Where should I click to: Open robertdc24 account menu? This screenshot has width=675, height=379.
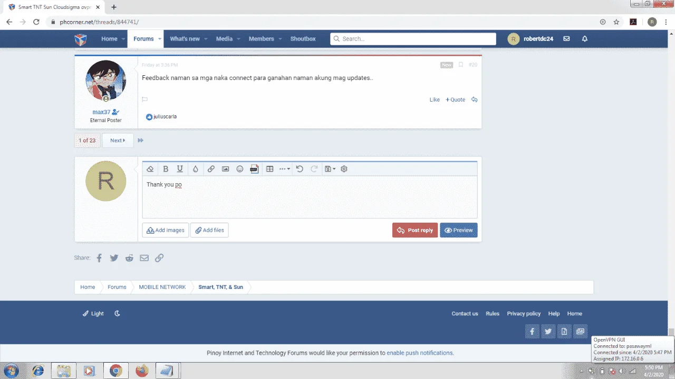[x=531, y=39]
